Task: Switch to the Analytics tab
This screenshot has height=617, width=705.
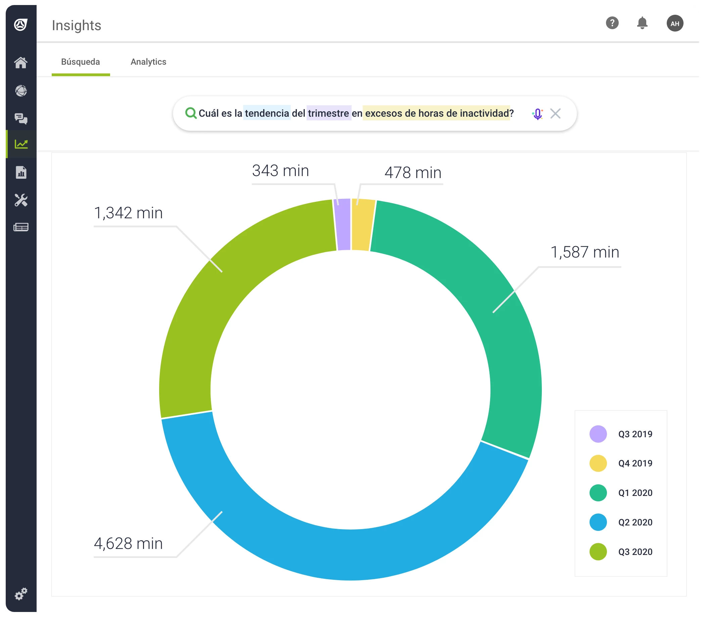Action: 148,62
